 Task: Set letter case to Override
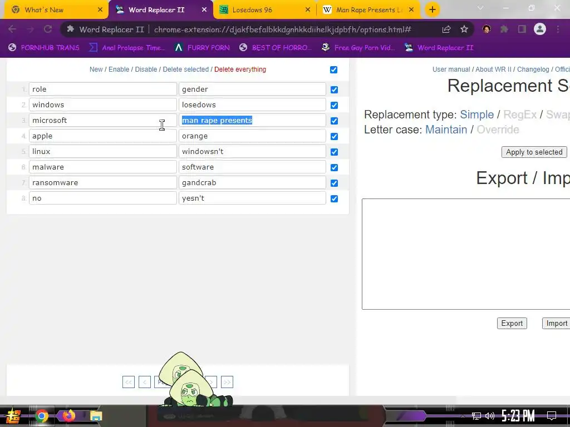tap(498, 130)
